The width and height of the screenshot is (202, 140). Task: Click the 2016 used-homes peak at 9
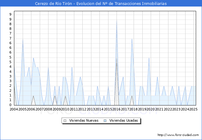pos(117,20)
